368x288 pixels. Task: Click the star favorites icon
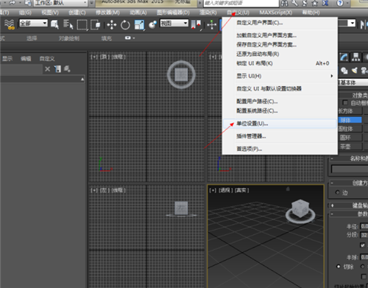coord(315,3)
